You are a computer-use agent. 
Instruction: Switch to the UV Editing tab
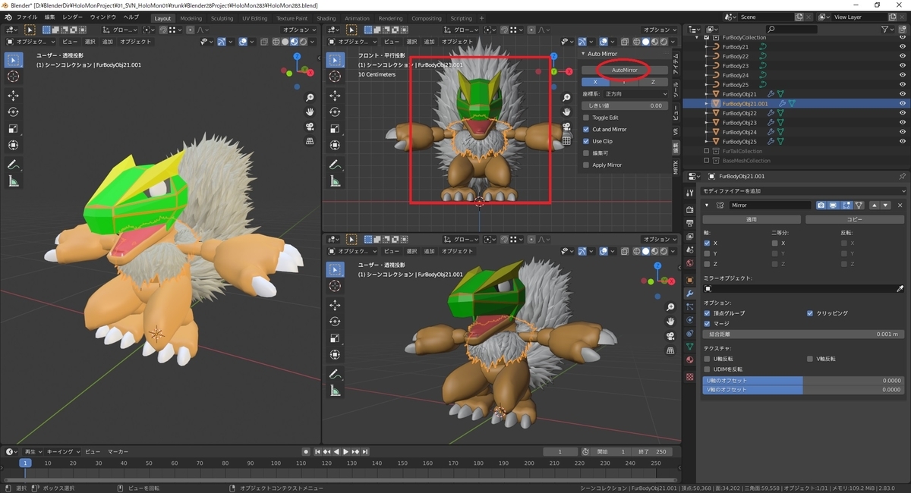point(255,18)
